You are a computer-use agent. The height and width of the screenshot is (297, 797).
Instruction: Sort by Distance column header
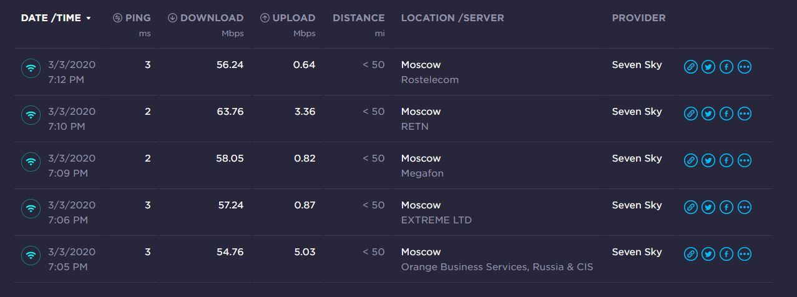(358, 18)
